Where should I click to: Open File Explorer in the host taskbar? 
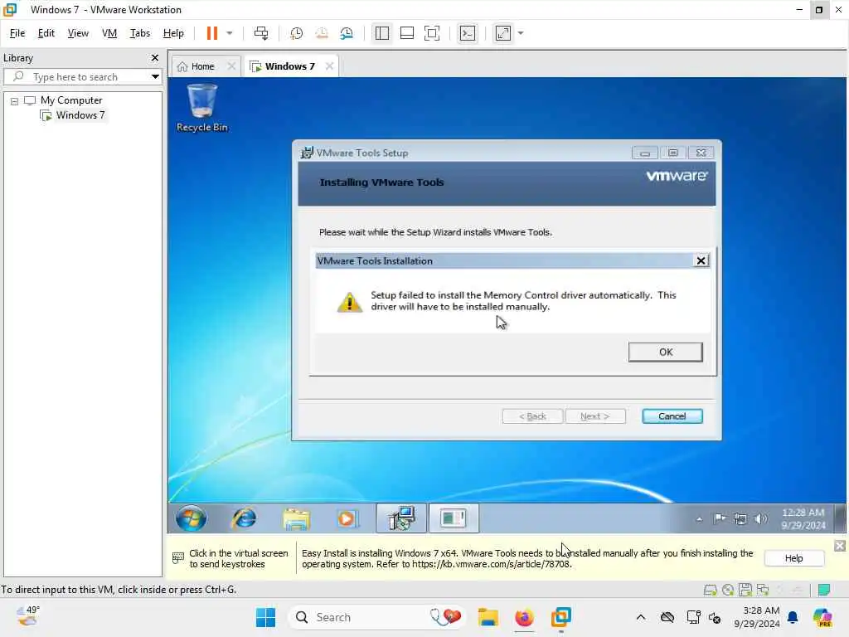coord(488,617)
